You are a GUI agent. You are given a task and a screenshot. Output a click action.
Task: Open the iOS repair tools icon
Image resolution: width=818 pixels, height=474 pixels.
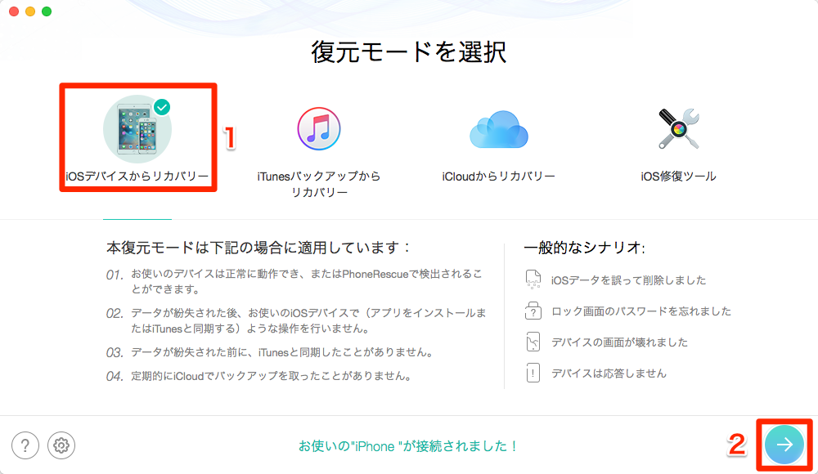point(678,129)
